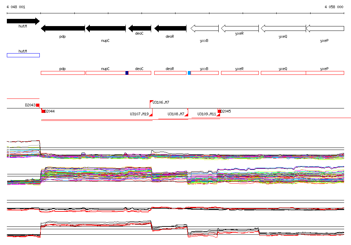This screenshot has height=245, width=351.
Task: Click the U3109.M11 label text
Action: coord(207,114)
